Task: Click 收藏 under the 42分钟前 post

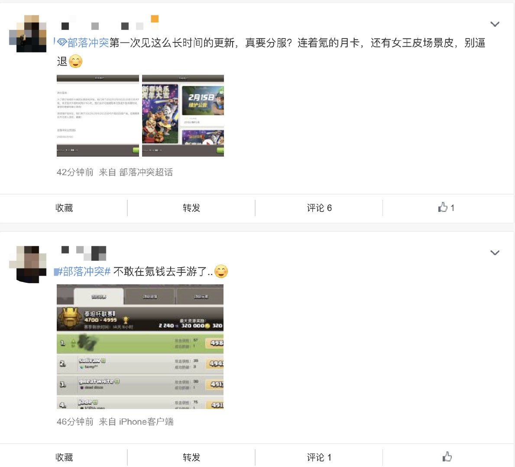Action: tap(64, 208)
